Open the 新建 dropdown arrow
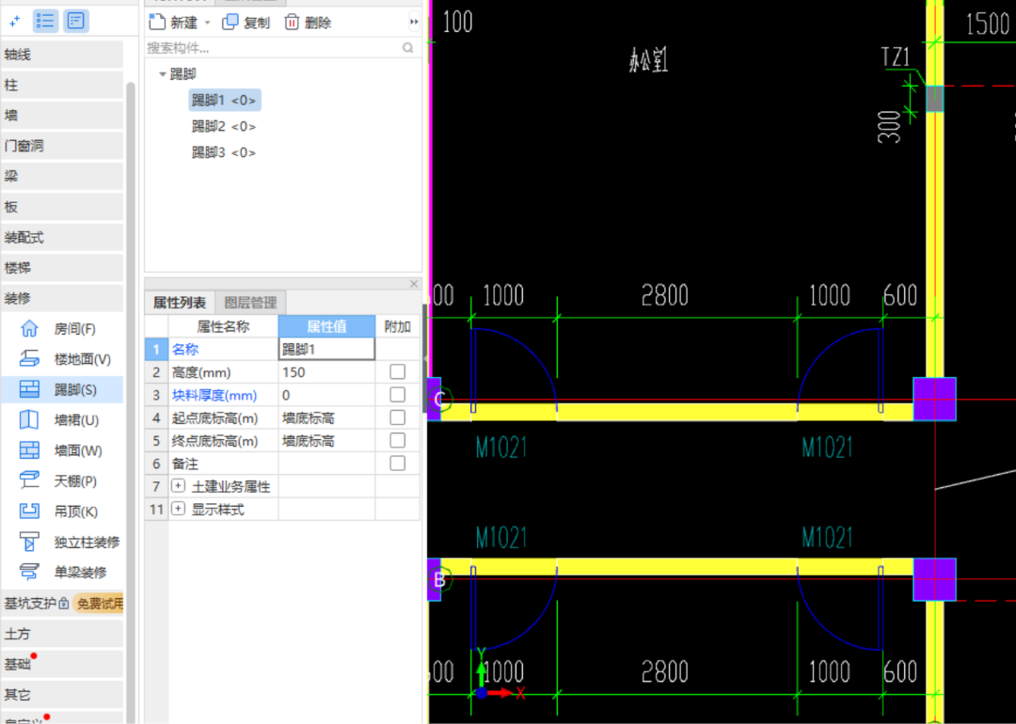The width and height of the screenshot is (1016, 724). tap(207, 24)
